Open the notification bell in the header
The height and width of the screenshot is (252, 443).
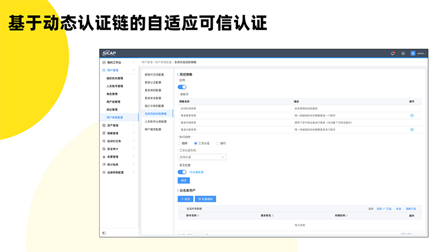pos(393,54)
